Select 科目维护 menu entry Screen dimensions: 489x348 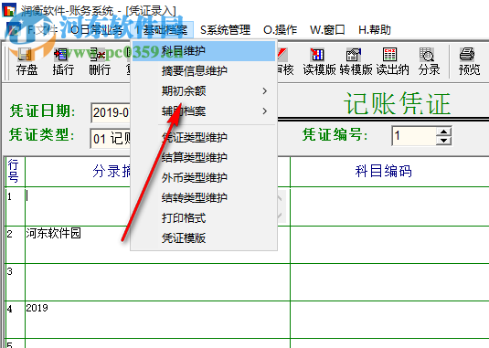click(203, 51)
